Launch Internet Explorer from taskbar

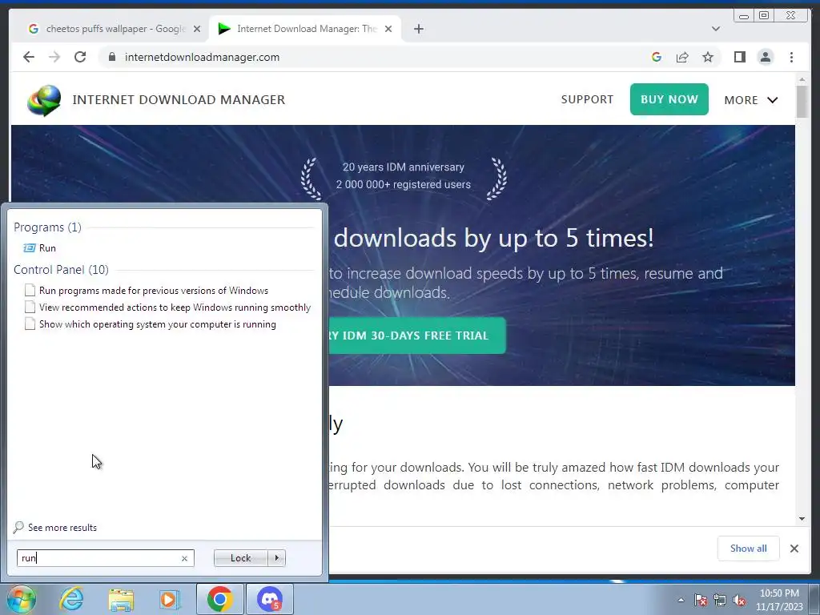[71, 599]
